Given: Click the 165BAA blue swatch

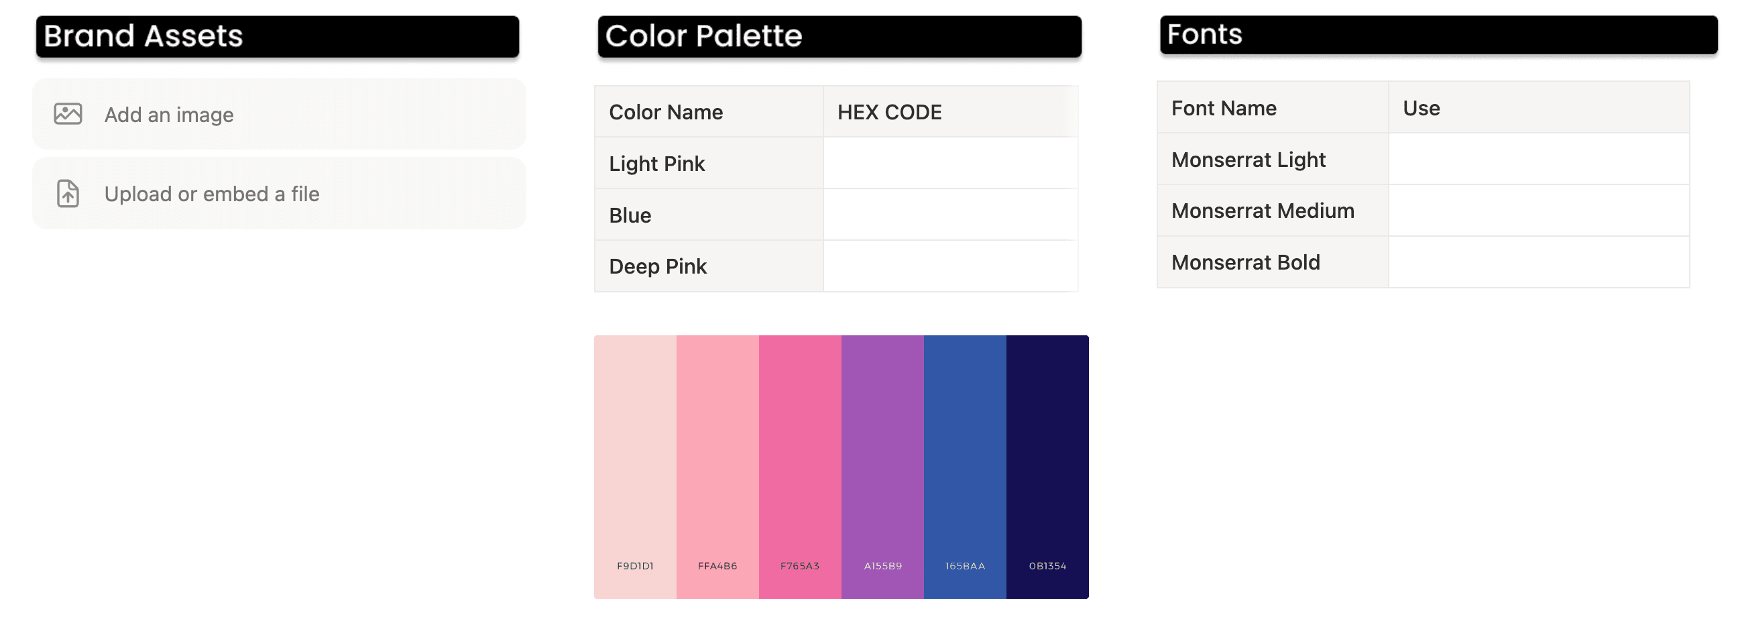Looking at the screenshot, I should [964, 465].
